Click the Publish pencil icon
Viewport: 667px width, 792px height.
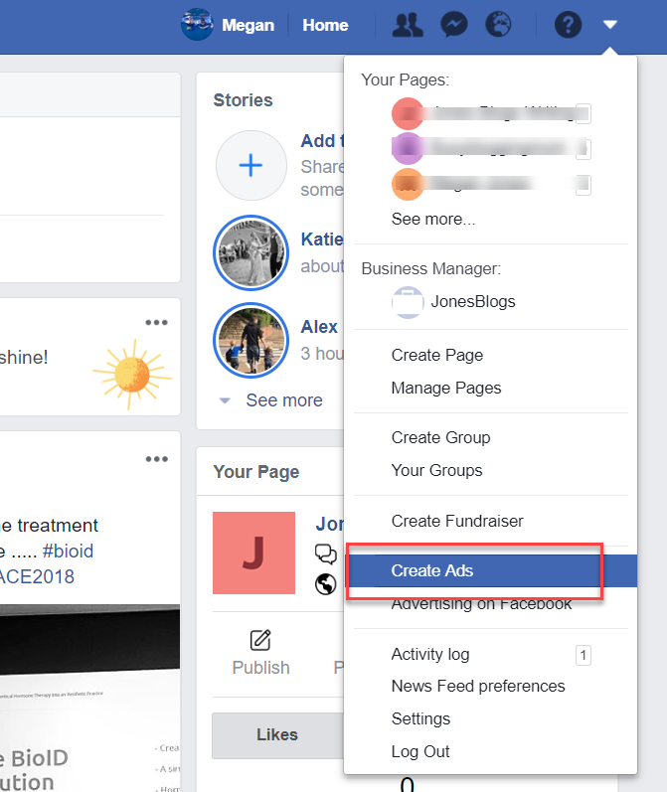(260, 640)
